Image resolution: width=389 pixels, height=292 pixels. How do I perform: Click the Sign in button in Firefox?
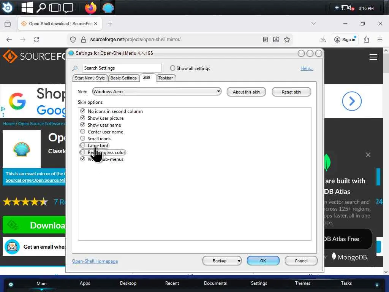click(x=345, y=40)
